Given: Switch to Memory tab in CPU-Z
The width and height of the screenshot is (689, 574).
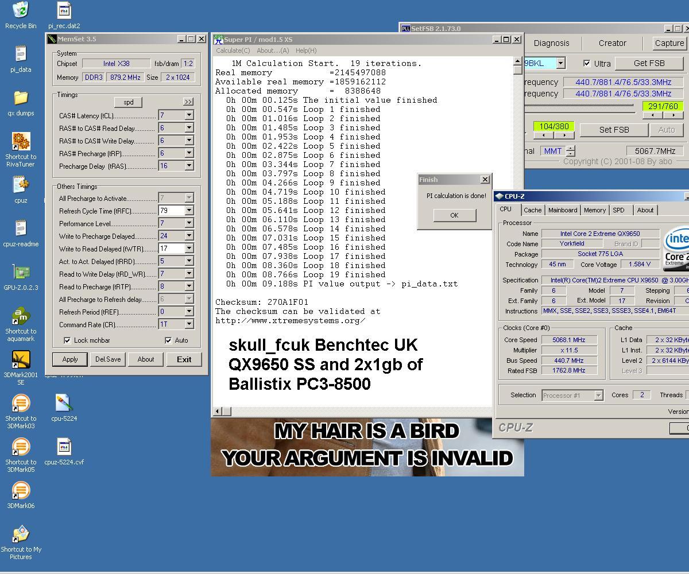Looking at the screenshot, I should (x=595, y=210).
